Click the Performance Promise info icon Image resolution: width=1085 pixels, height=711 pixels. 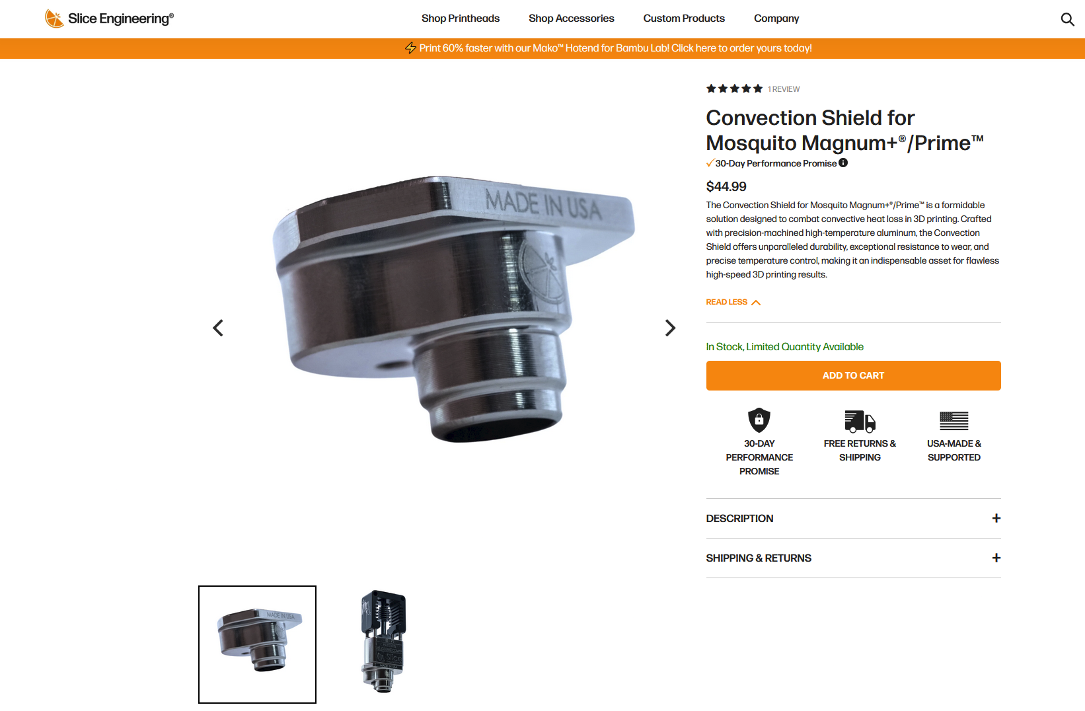pos(843,163)
